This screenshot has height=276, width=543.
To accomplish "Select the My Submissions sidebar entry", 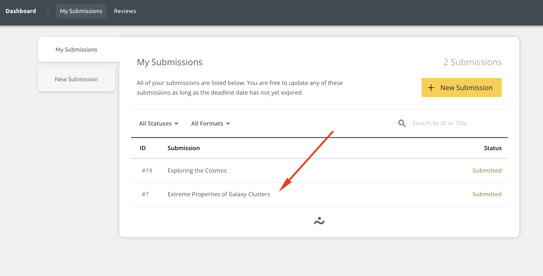I will point(76,49).
